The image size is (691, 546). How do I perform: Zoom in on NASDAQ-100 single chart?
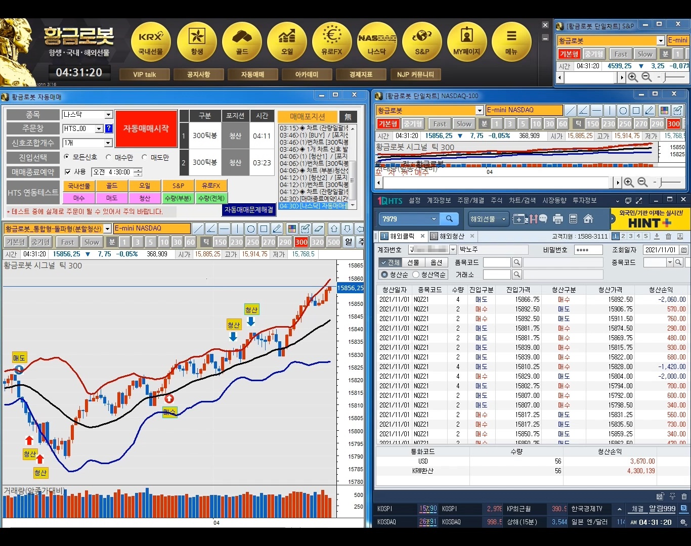click(x=629, y=183)
